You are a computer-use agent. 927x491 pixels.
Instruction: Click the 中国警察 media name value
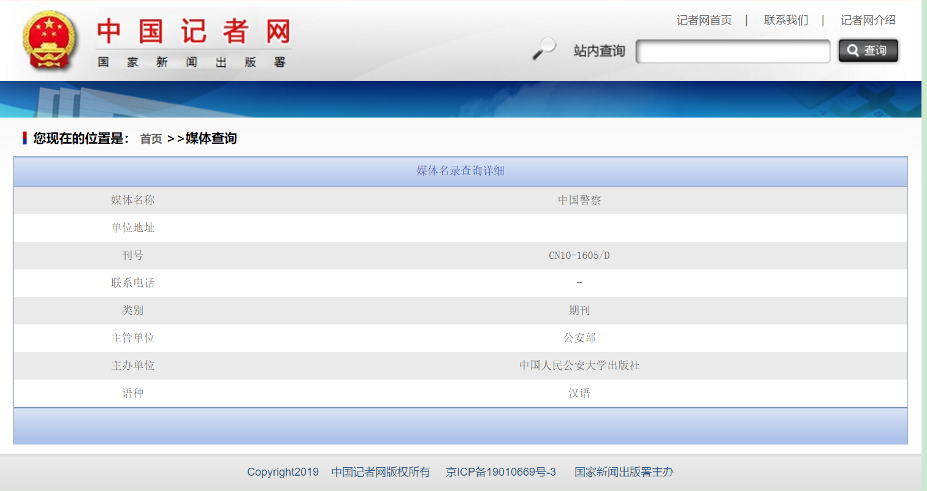click(x=579, y=200)
